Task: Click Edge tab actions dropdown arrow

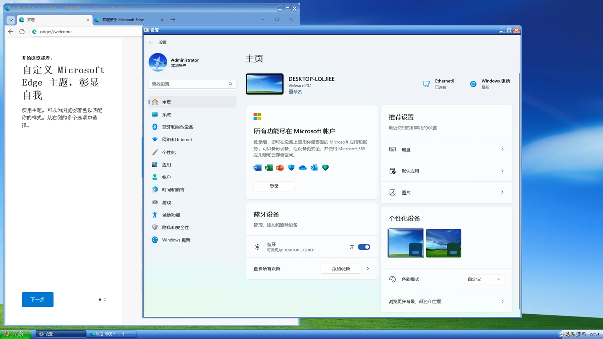Action: 11,20
